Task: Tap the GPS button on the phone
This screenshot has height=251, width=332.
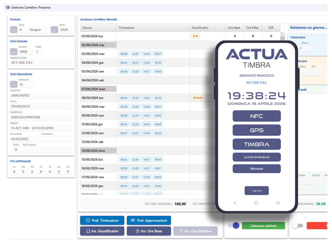Action: (x=257, y=130)
